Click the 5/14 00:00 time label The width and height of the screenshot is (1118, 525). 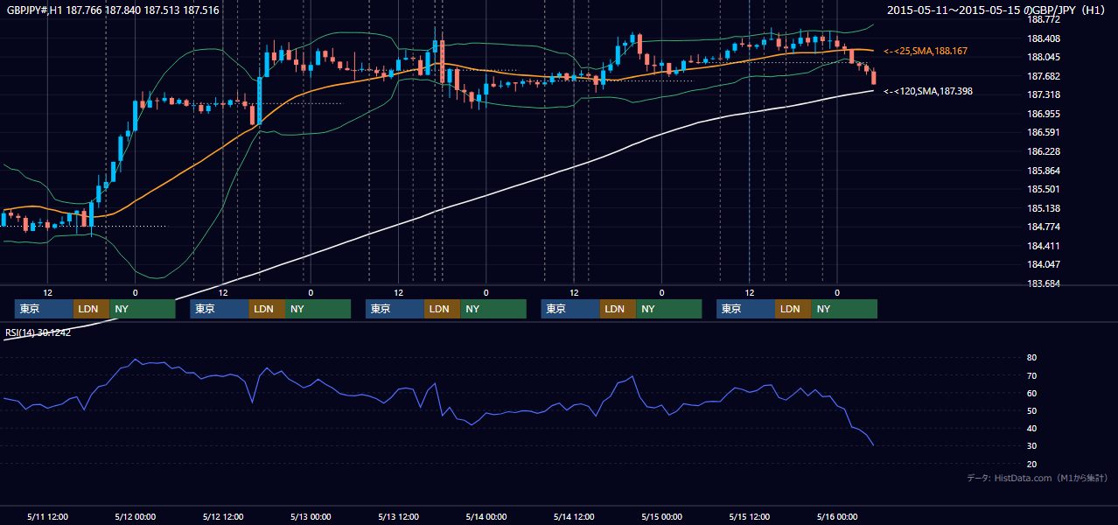pyautogui.click(x=486, y=516)
